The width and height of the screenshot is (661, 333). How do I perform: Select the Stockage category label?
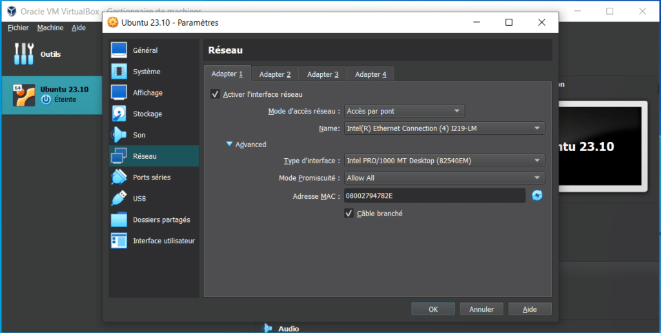(148, 114)
